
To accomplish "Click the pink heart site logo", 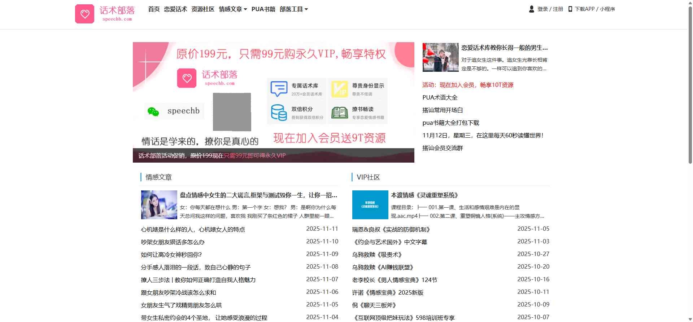I will pos(84,14).
